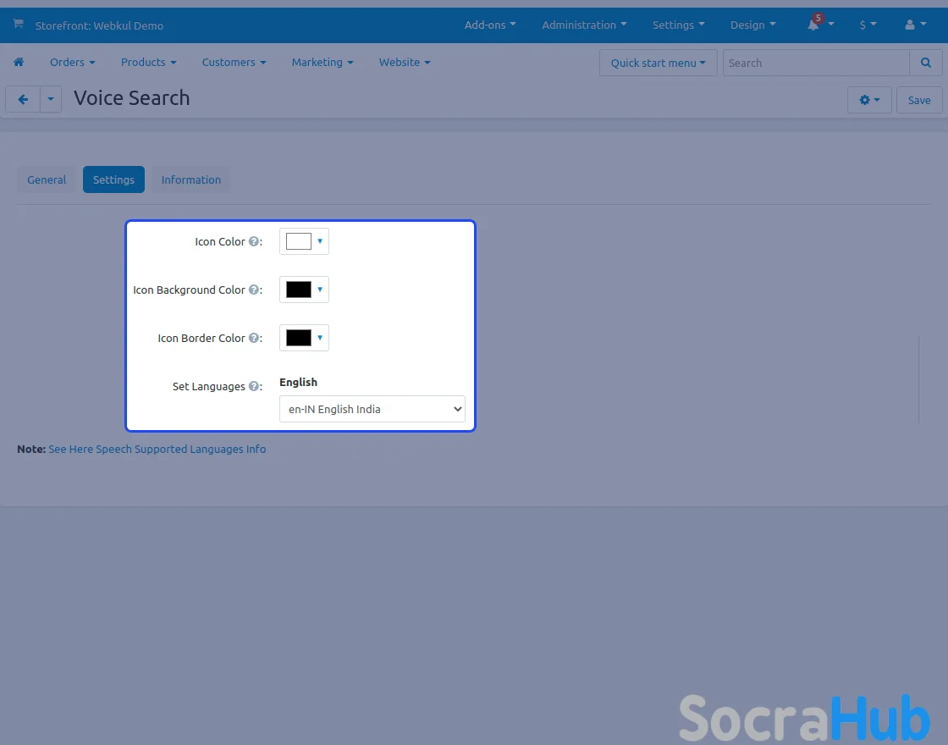Screen dimensions: 948x745
Task: Open the user account icon menu
Action: pyautogui.click(x=910, y=25)
